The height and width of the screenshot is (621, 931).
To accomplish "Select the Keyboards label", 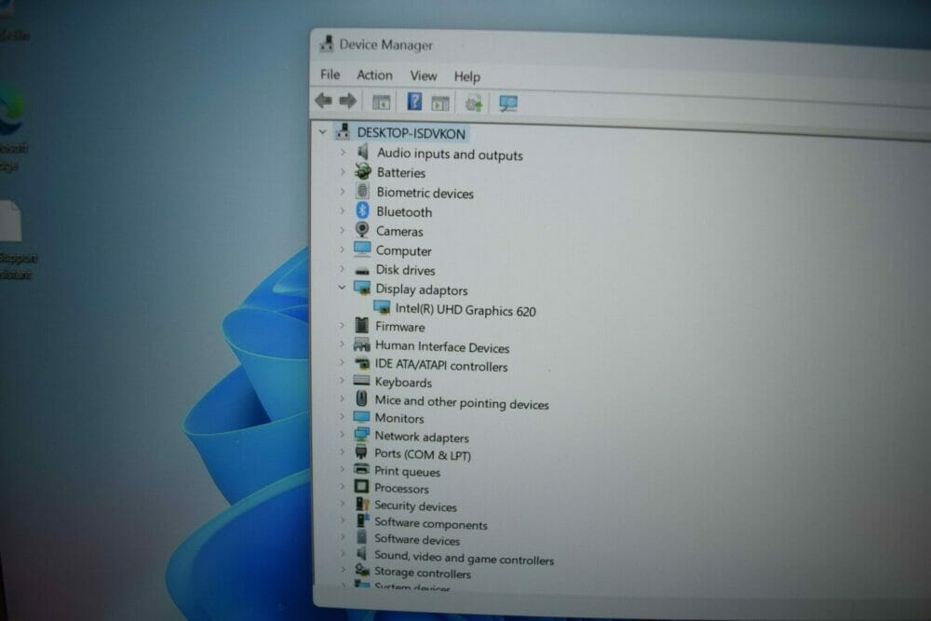I will [403, 382].
